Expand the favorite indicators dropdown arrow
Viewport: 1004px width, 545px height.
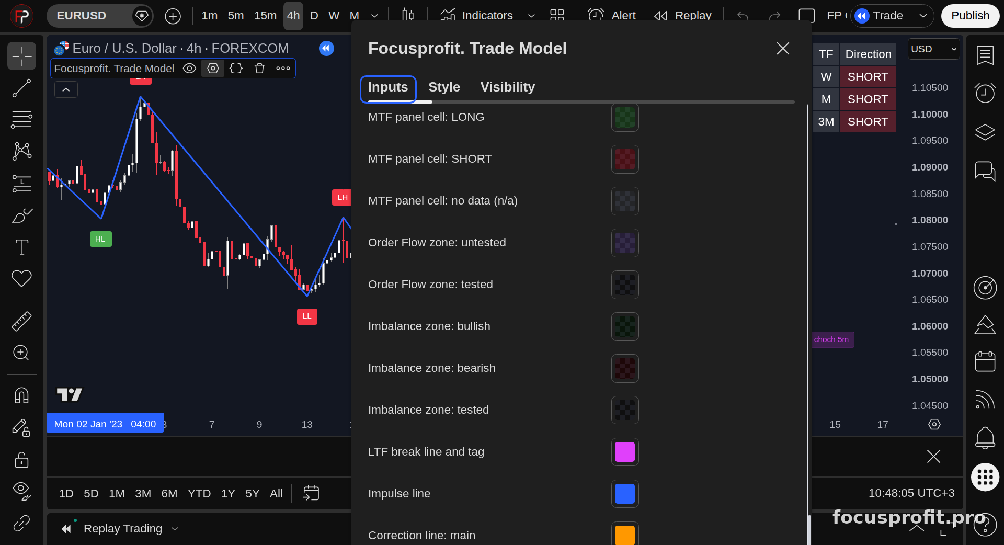tap(531, 16)
